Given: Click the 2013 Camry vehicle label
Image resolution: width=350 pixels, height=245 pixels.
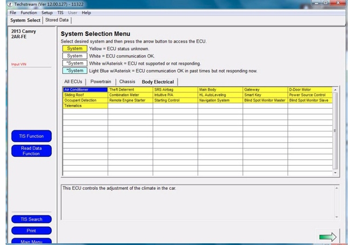Looking at the screenshot, I should (x=23, y=31).
